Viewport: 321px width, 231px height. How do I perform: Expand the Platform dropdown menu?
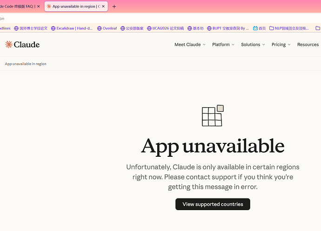(223, 45)
